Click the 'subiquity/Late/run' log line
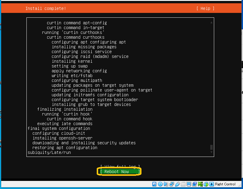243x189 pixels. coord(49,152)
